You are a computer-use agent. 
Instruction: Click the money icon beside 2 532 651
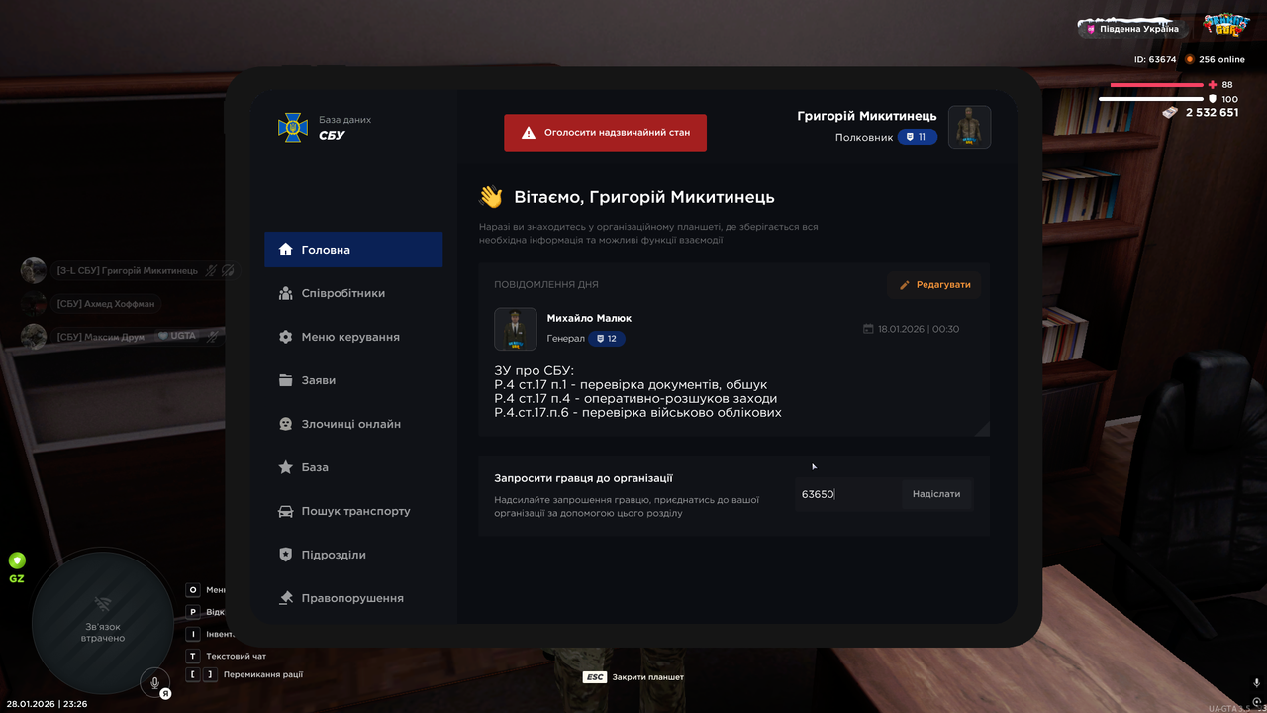tap(1172, 112)
